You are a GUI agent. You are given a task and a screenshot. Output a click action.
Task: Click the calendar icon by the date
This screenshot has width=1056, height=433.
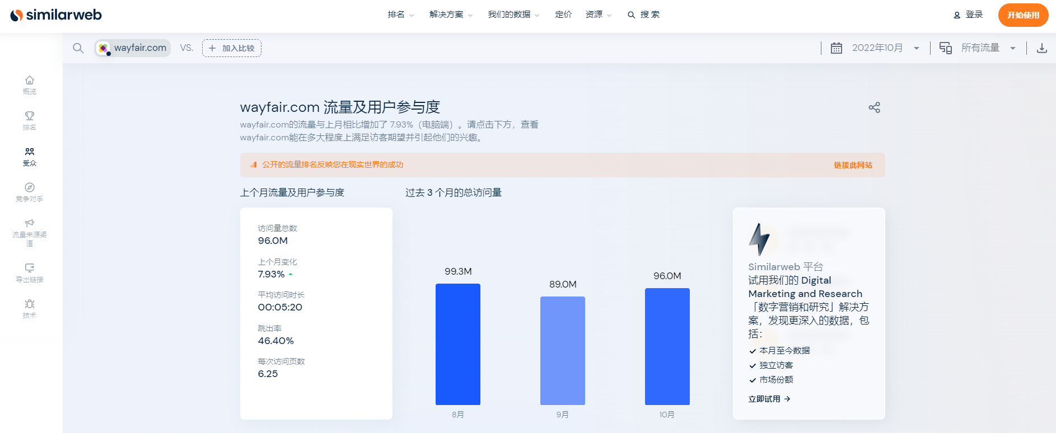pyautogui.click(x=836, y=48)
